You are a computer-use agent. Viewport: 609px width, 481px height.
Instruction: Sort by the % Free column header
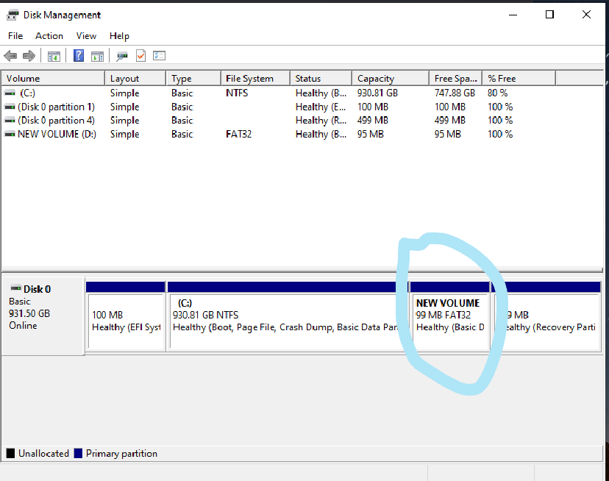(x=519, y=79)
